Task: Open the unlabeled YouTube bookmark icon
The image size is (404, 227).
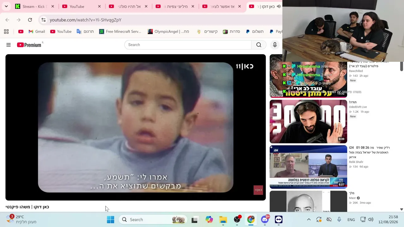Action: click(21, 32)
